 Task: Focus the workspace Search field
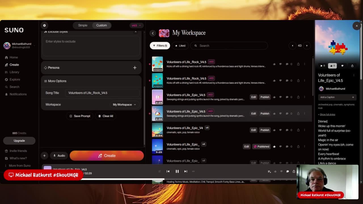pos(229,46)
